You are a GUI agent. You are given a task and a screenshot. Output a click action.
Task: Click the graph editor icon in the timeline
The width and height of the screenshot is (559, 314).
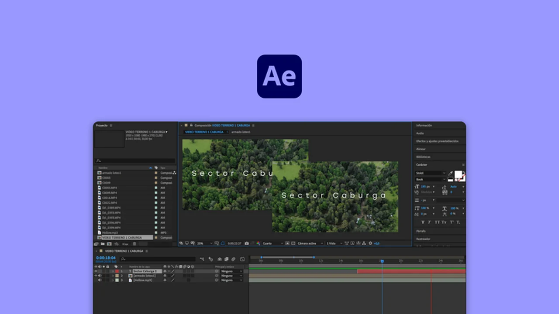[x=242, y=259]
